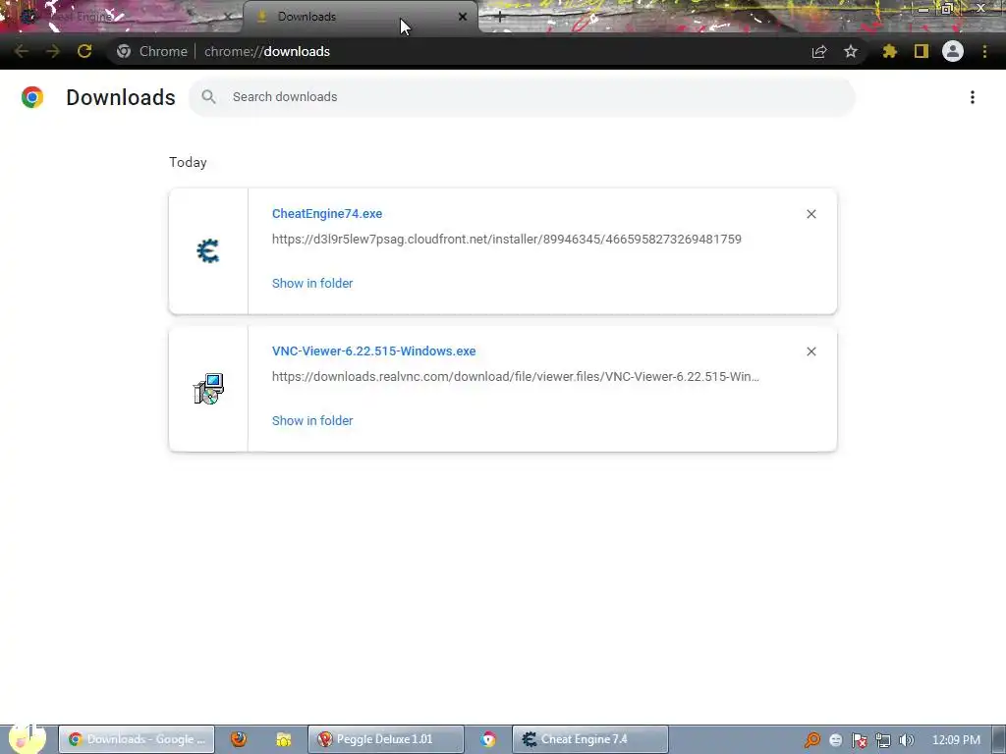Switch to the Downloads tab
1006x754 pixels.
click(360, 17)
